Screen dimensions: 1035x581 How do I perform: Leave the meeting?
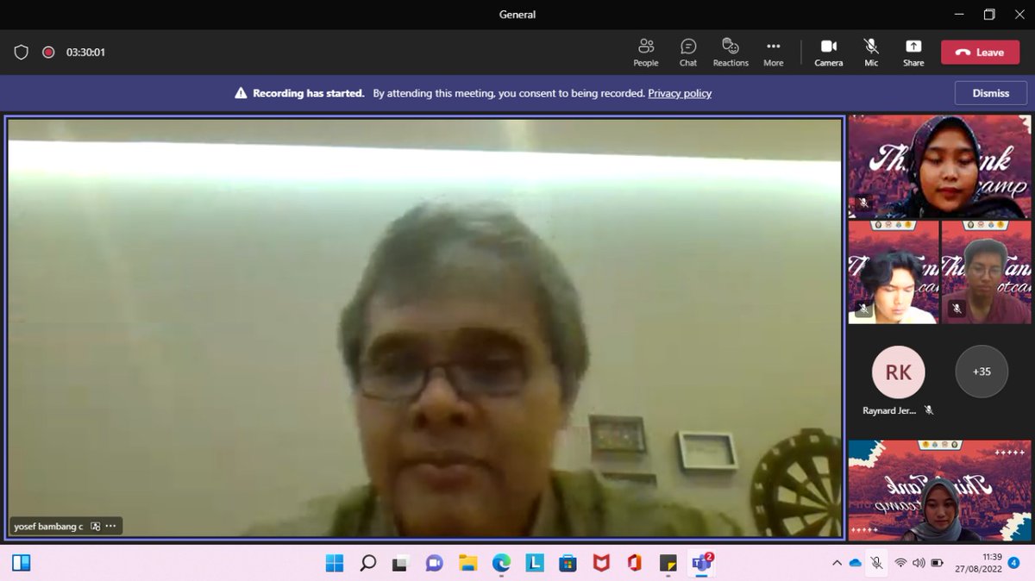(980, 53)
